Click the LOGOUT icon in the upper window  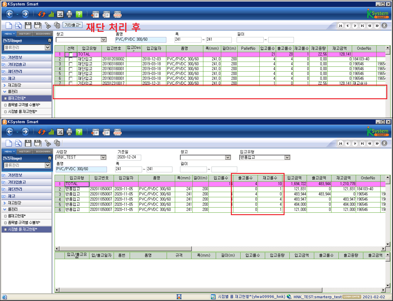[117, 14]
